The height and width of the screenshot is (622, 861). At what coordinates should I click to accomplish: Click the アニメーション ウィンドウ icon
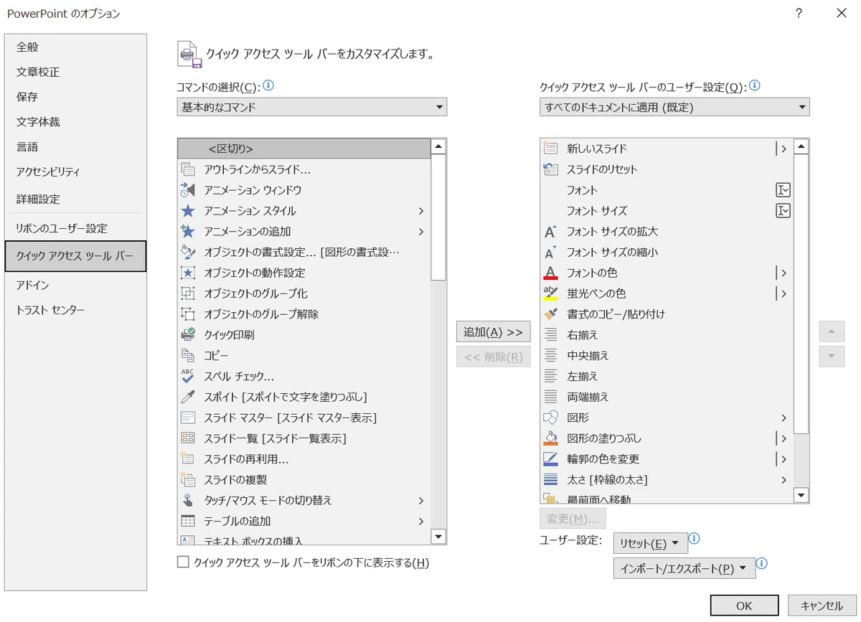tap(188, 190)
